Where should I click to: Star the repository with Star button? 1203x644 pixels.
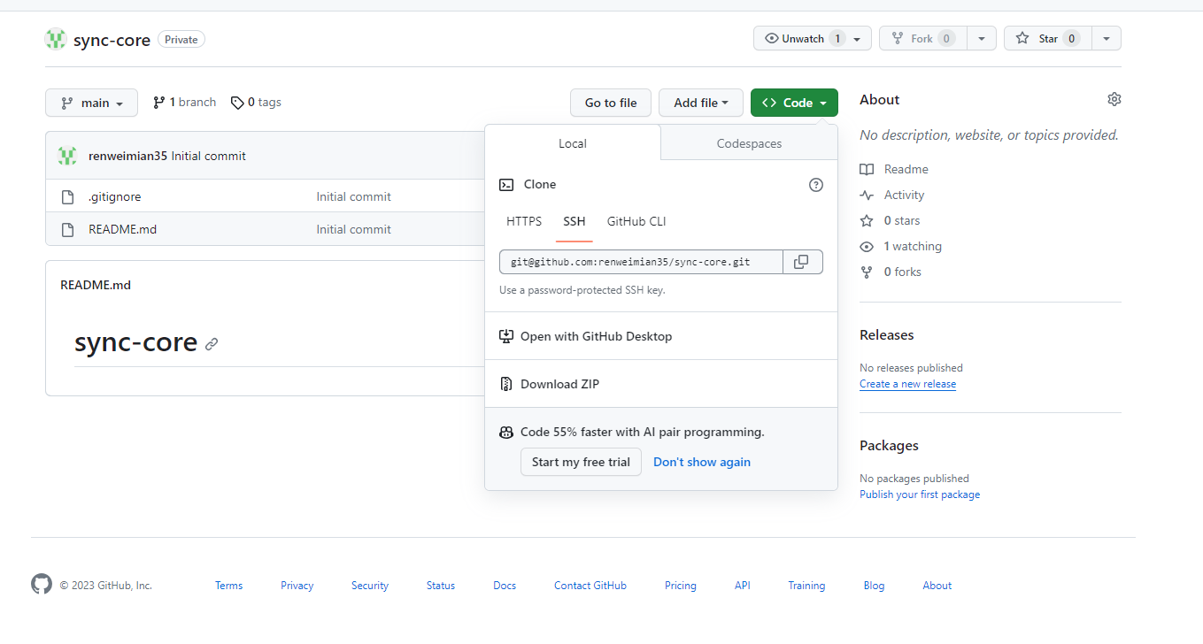pyautogui.click(x=1048, y=38)
